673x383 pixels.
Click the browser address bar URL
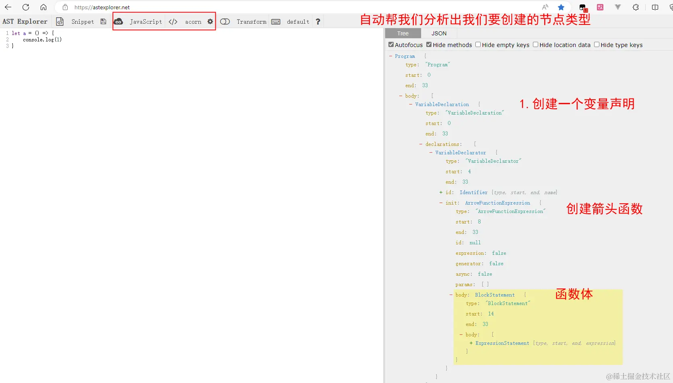tap(102, 7)
